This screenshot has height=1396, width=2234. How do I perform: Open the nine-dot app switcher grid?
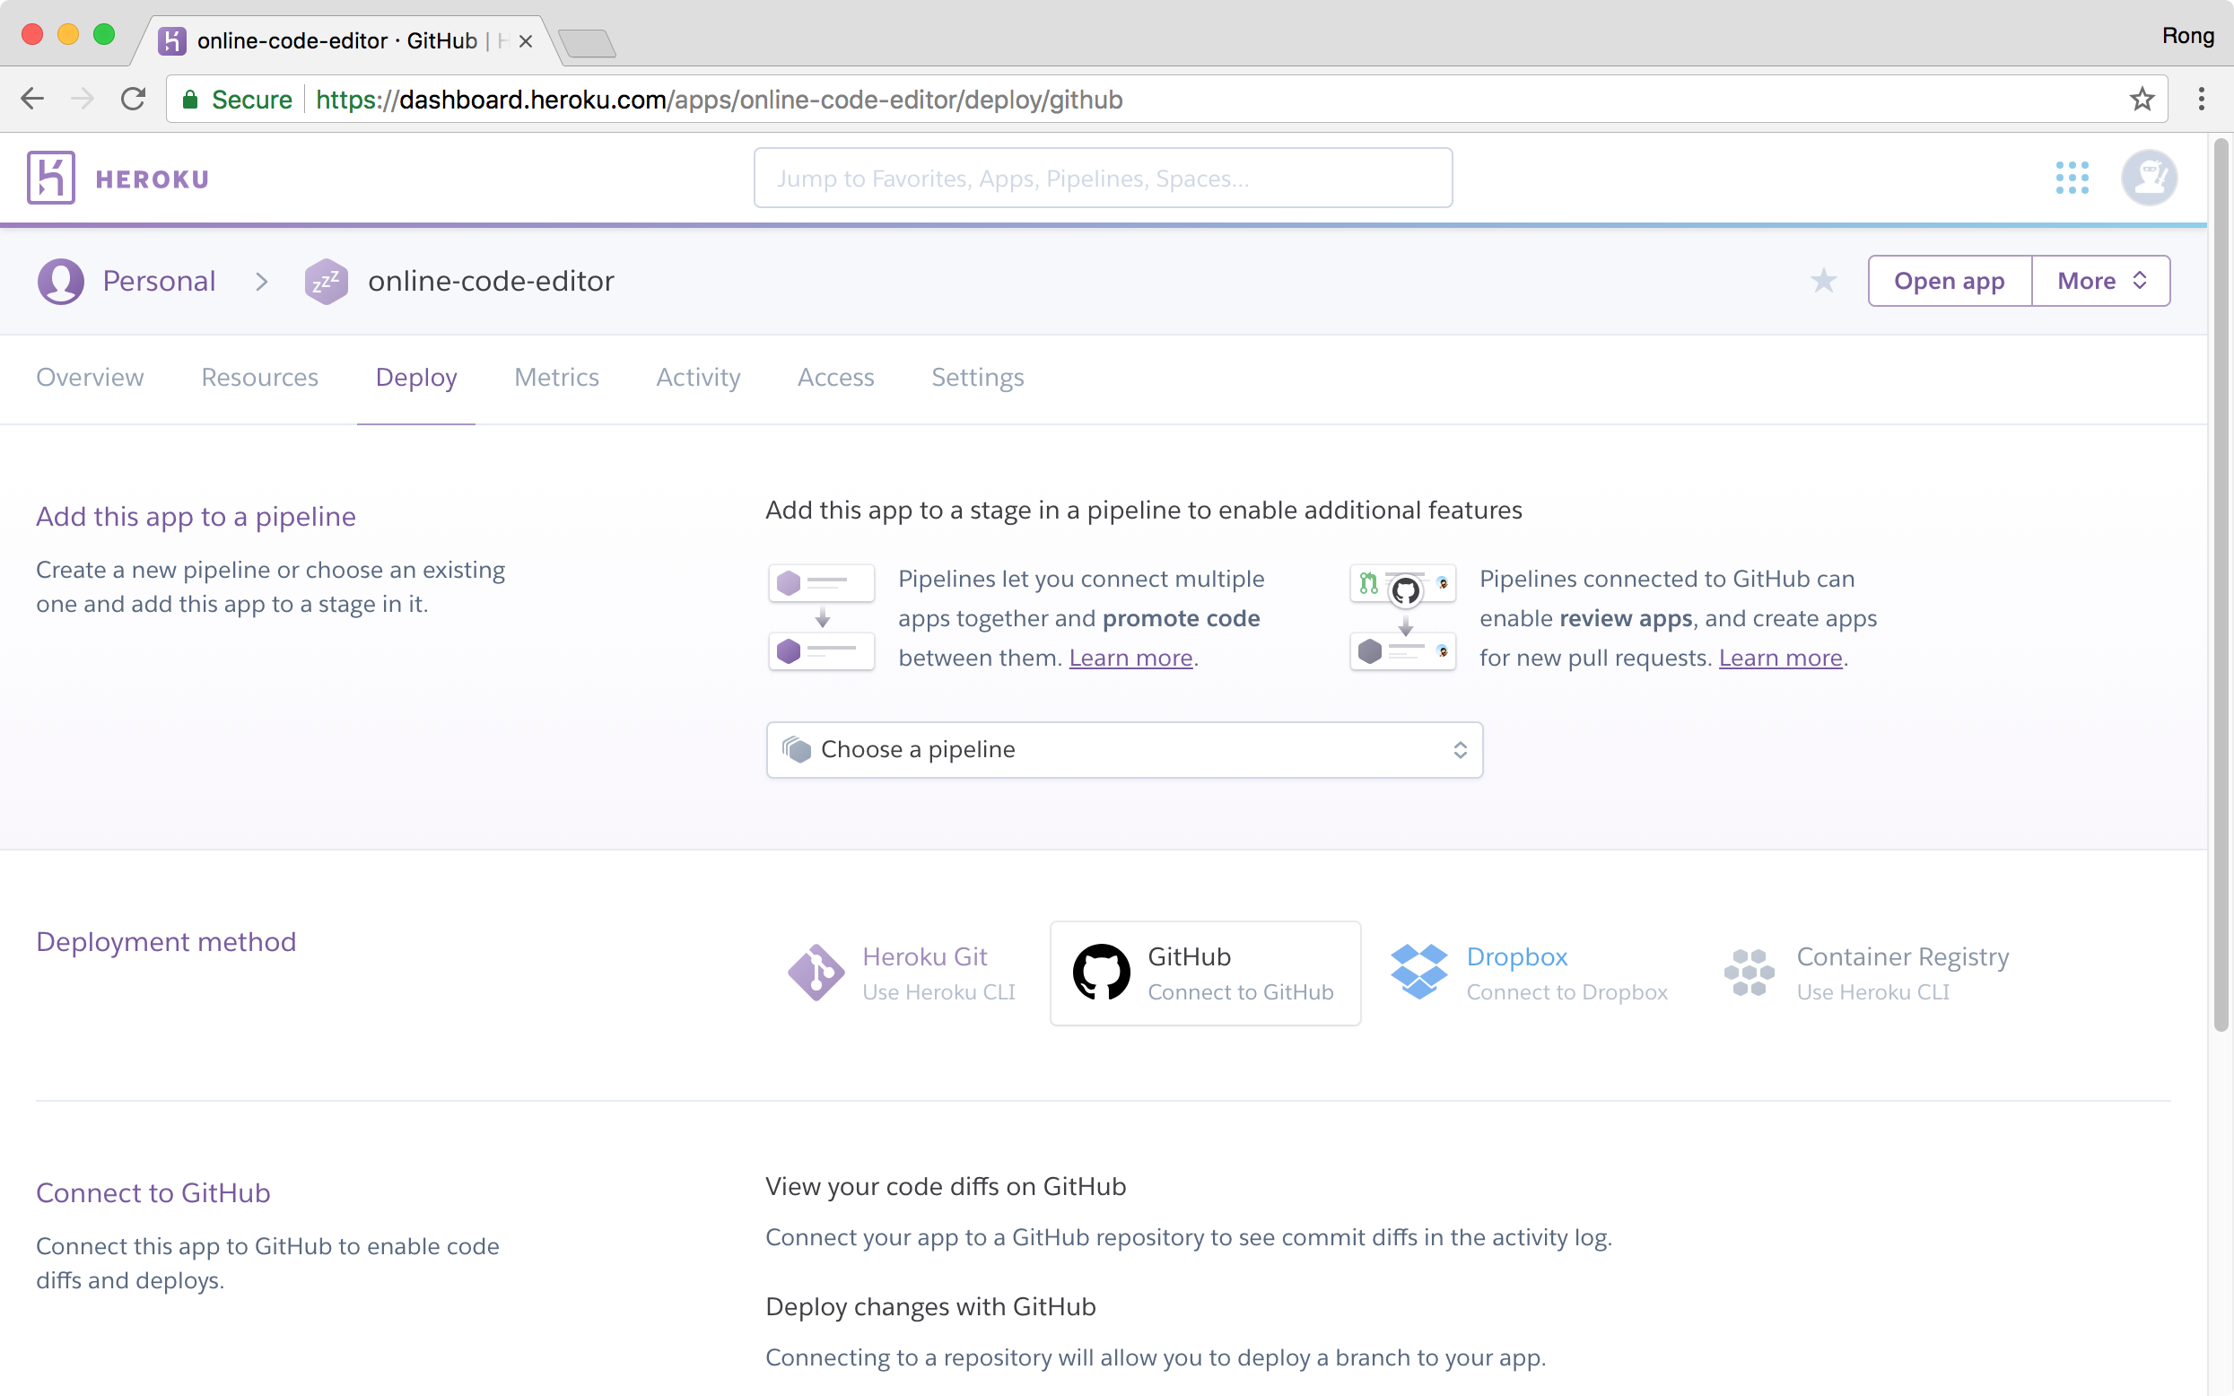[2072, 178]
